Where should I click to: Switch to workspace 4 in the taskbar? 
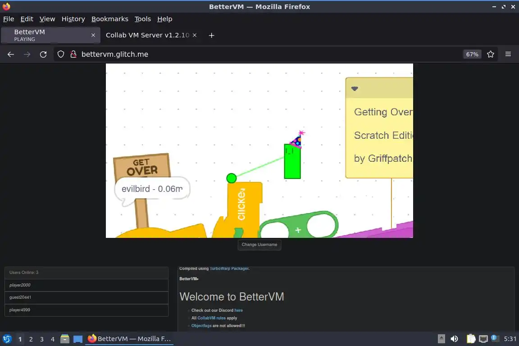tap(53, 339)
